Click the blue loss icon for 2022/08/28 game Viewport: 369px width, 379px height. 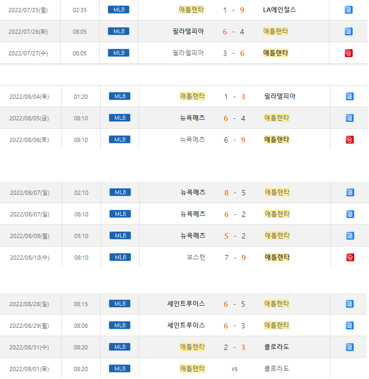pyautogui.click(x=349, y=304)
